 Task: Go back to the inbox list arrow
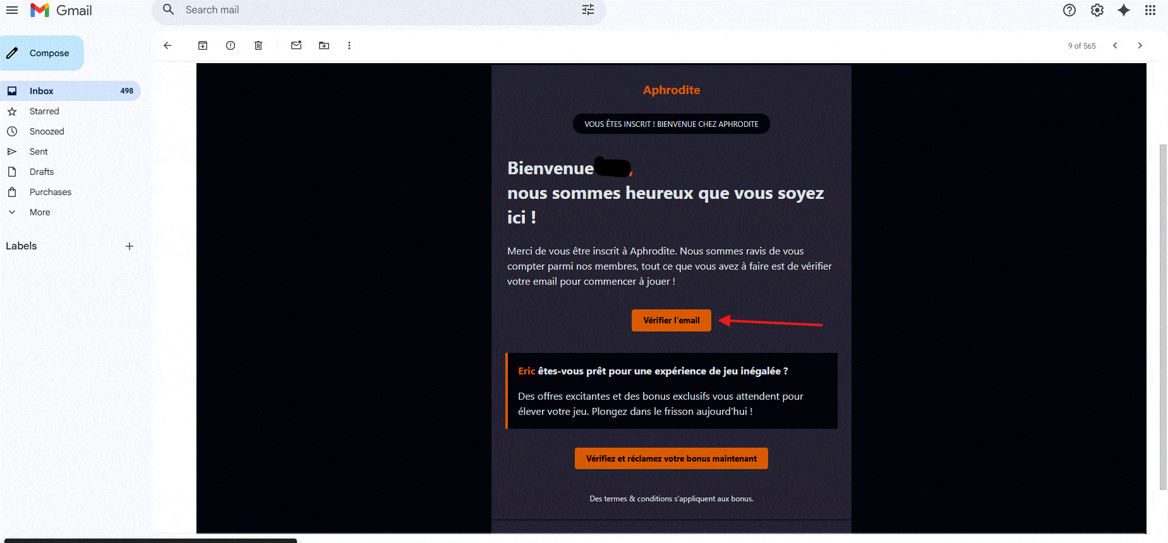coord(167,45)
